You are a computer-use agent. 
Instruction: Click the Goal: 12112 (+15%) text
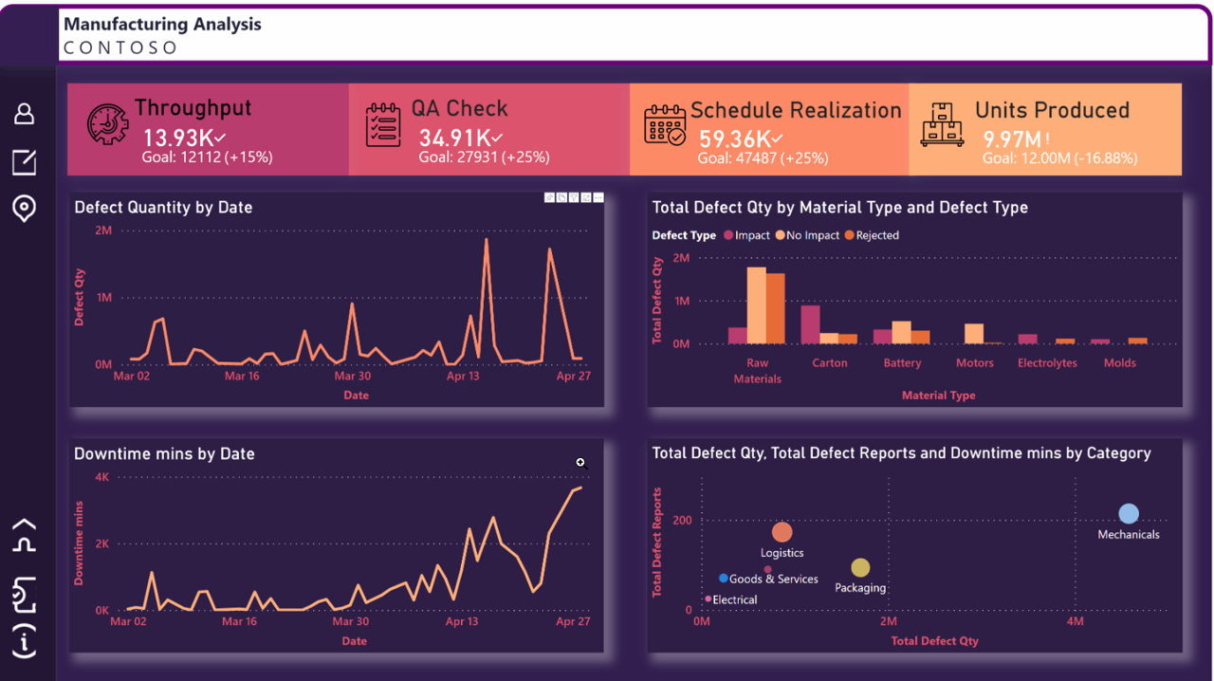207,157
